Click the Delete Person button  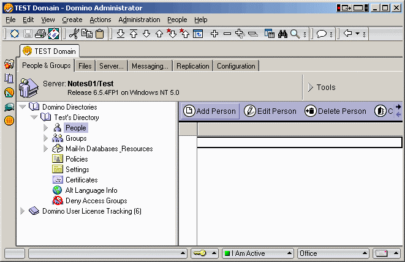(x=335, y=111)
